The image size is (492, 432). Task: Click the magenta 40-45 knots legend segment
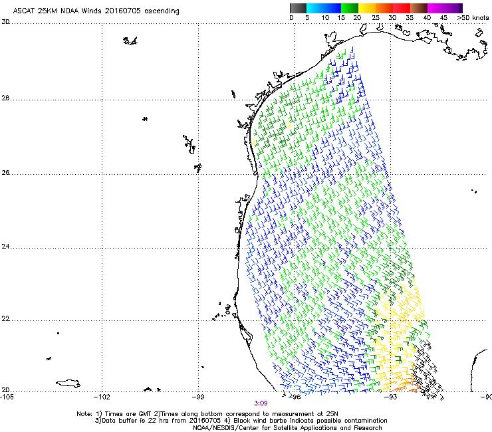pos(436,8)
